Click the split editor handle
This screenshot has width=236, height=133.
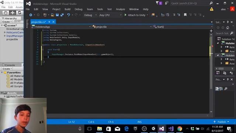(211, 31)
